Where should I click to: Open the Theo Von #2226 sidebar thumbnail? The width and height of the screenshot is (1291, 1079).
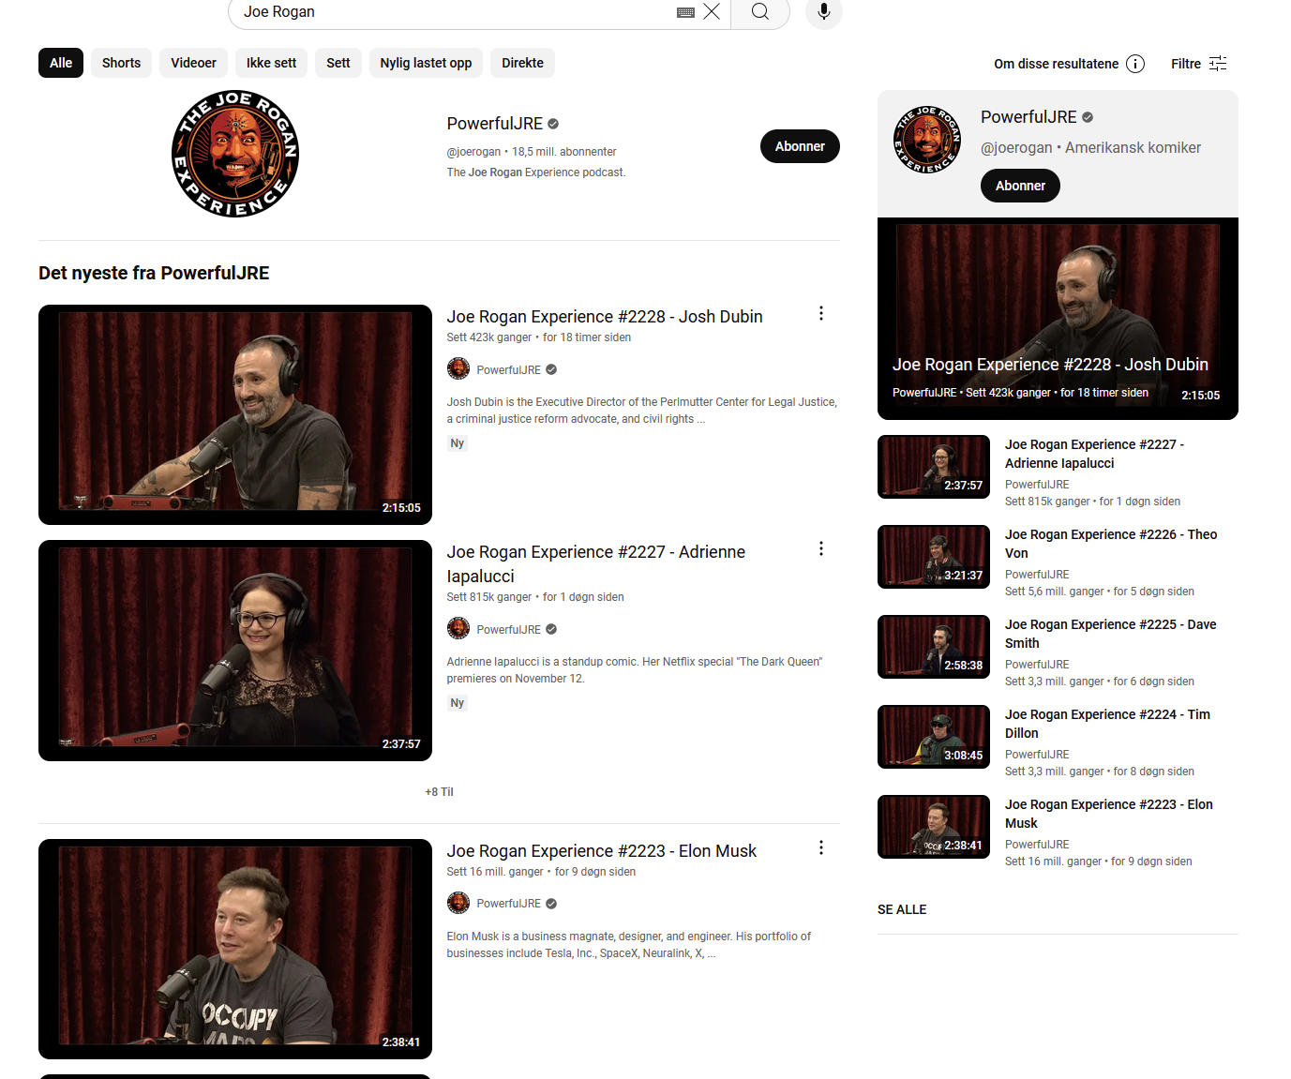[x=934, y=557]
